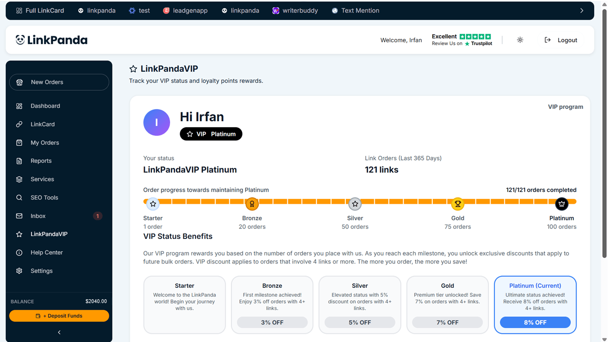
Task: Click the Help Center info icon
Action: click(x=19, y=253)
